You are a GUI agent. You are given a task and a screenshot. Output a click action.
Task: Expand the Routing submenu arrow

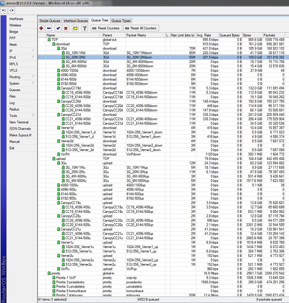[34, 77]
